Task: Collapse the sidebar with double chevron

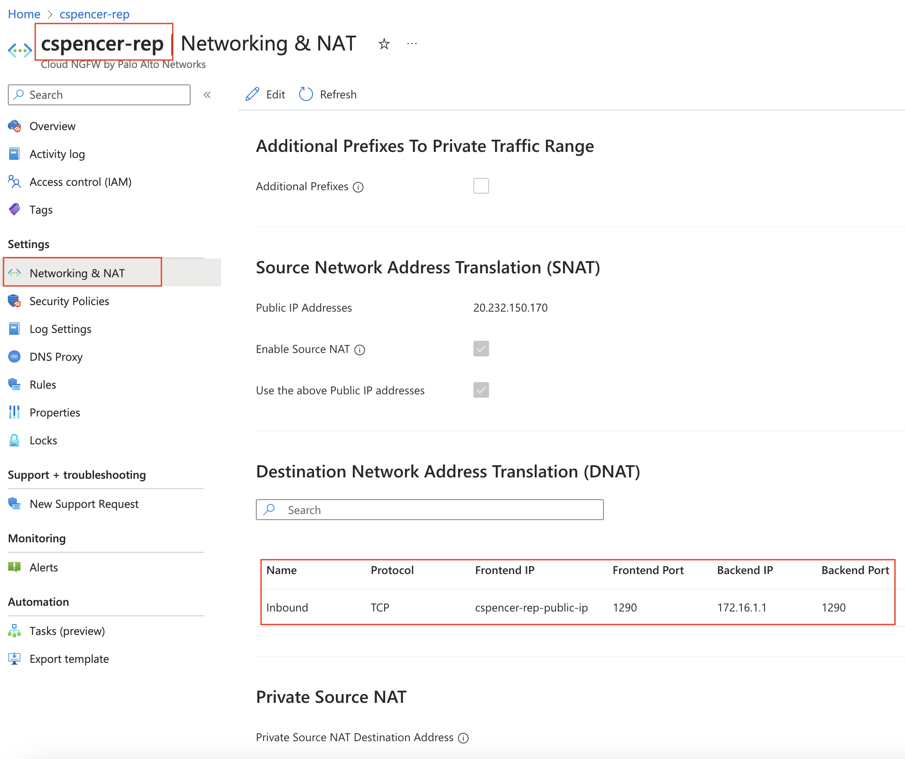Action: 207,95
